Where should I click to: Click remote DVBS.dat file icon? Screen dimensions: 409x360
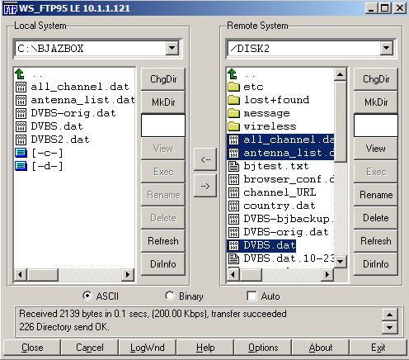(x=233, y=245)
